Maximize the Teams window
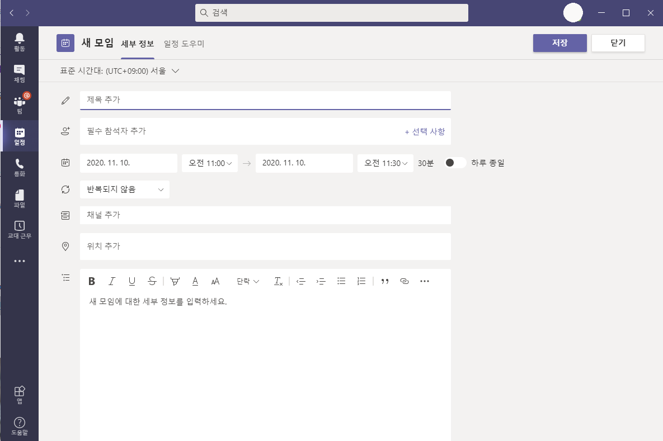This screenshot has width=663, height=441. click(x=626, y=13)
